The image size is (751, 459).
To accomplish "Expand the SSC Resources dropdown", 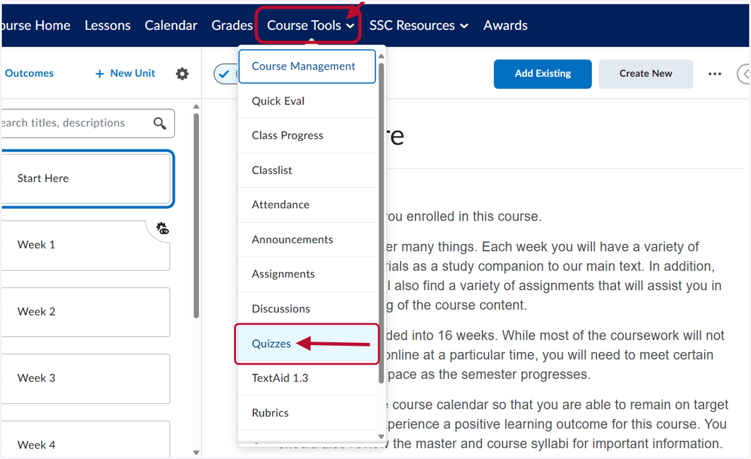I will [x=419, y=26].
